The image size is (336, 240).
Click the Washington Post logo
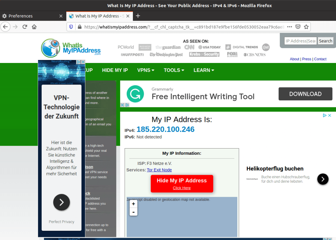pos(166,55)
